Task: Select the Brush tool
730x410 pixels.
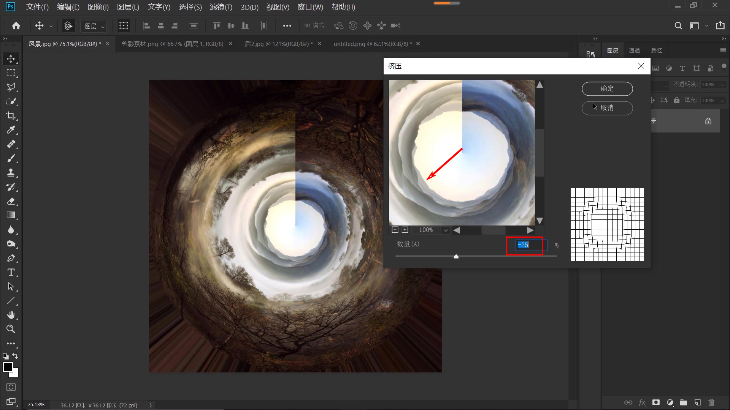Action: pyautogui.click(x=11, y=159)
